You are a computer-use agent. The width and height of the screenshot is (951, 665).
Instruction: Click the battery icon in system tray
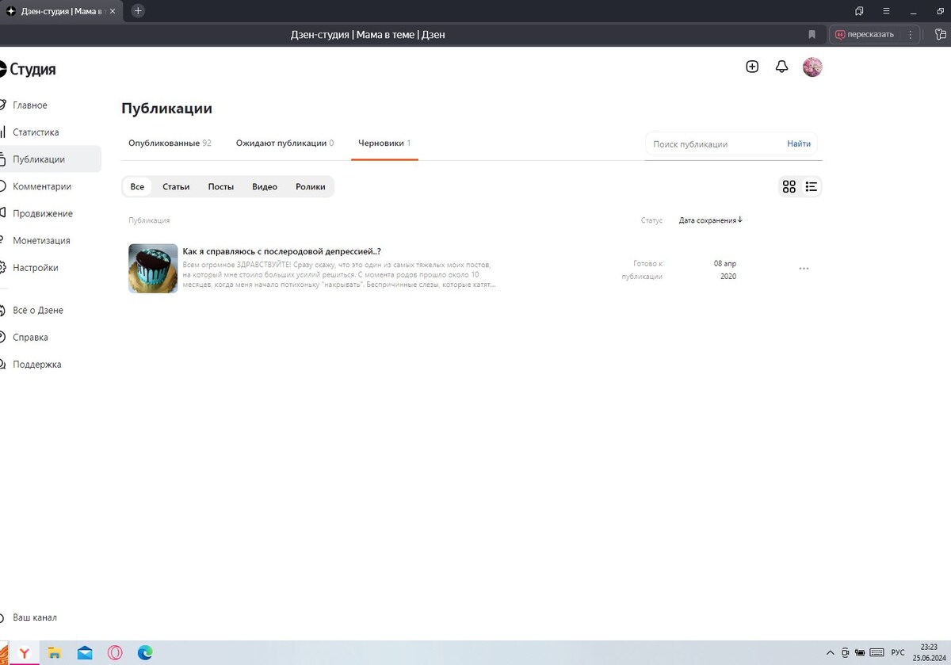(860, 652)
